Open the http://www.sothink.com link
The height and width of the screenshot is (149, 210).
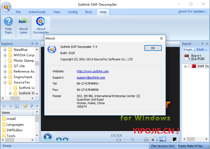[x=93, y=71]
